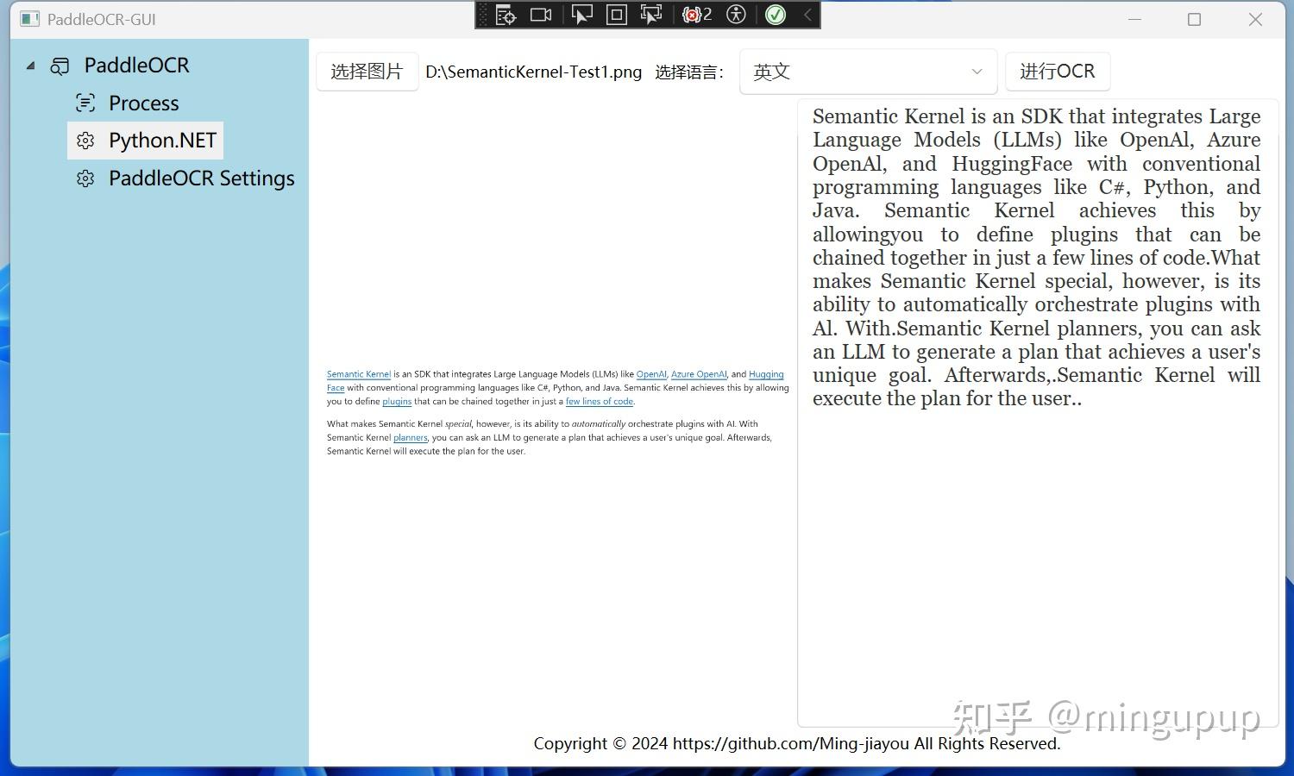Run the accessibility checker icon

tap(735, 15)
